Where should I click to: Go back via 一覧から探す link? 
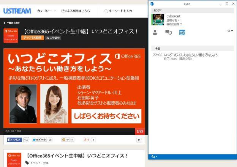pos(12,23)
